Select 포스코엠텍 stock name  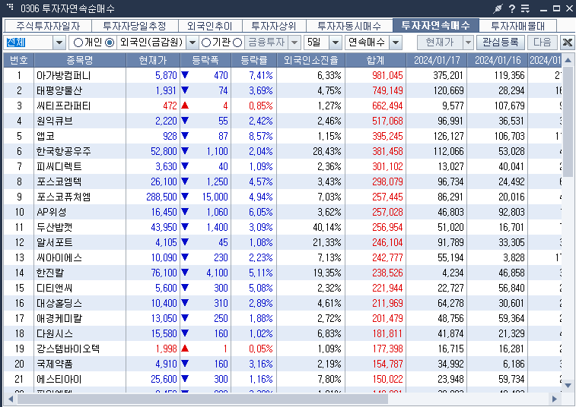coord(59,182)
